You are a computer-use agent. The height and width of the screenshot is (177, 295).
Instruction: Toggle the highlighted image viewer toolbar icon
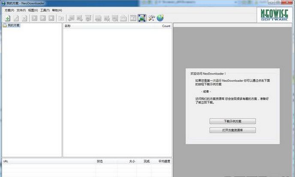point(142,18)
